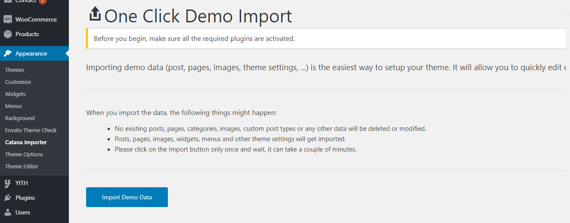The height and width of the screenshot is (223, 570).
Task: Open Theme Options page
Action: [x=24, y=154]
